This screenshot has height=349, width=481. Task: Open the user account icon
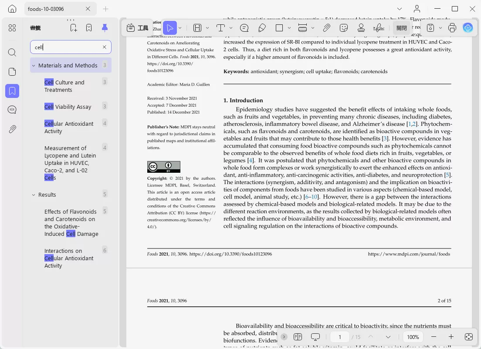tap(417, 9)
